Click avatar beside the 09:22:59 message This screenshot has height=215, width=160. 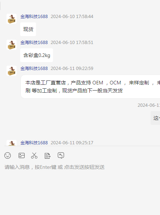(x=12, y=71)
